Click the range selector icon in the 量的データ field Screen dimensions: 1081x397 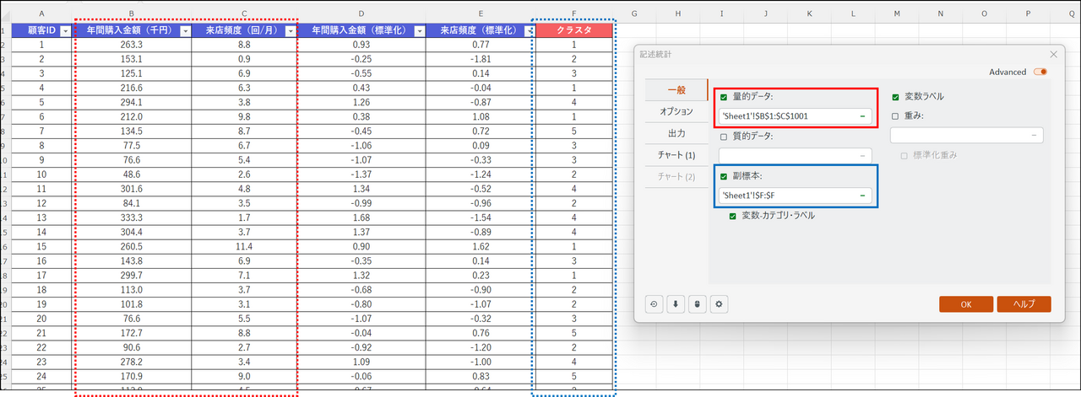click(x=863, y=115)
